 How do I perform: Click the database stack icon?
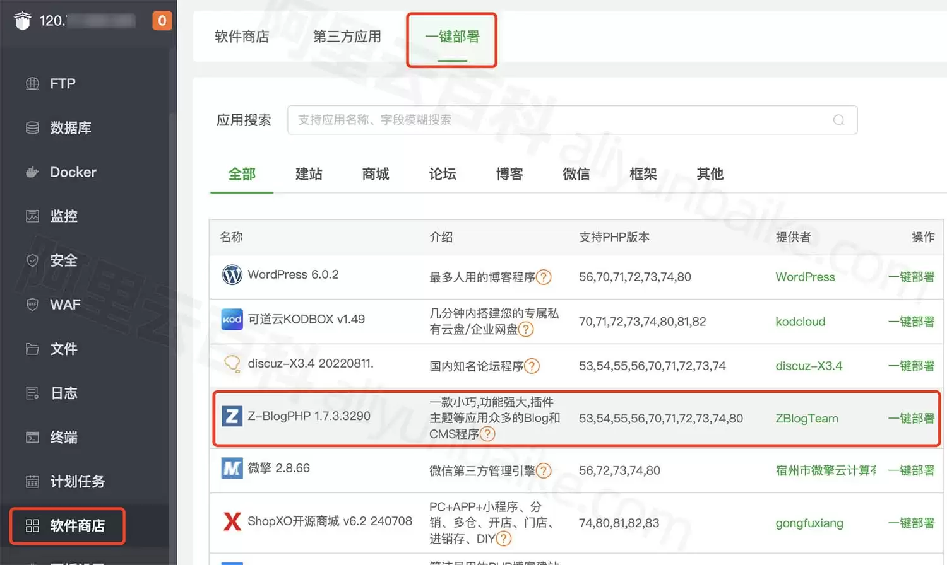32,128
